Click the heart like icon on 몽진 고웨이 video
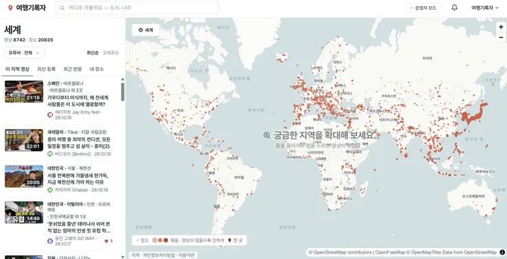Screen dimensions: 507x259 [x=106, y=241]
